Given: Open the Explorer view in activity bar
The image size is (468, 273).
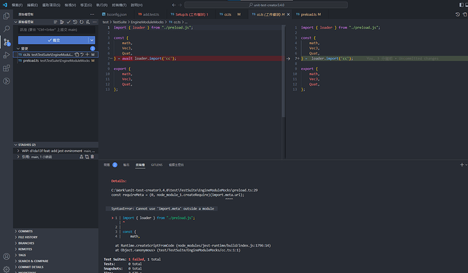Looking at the screenshot, I should [6, 17].
